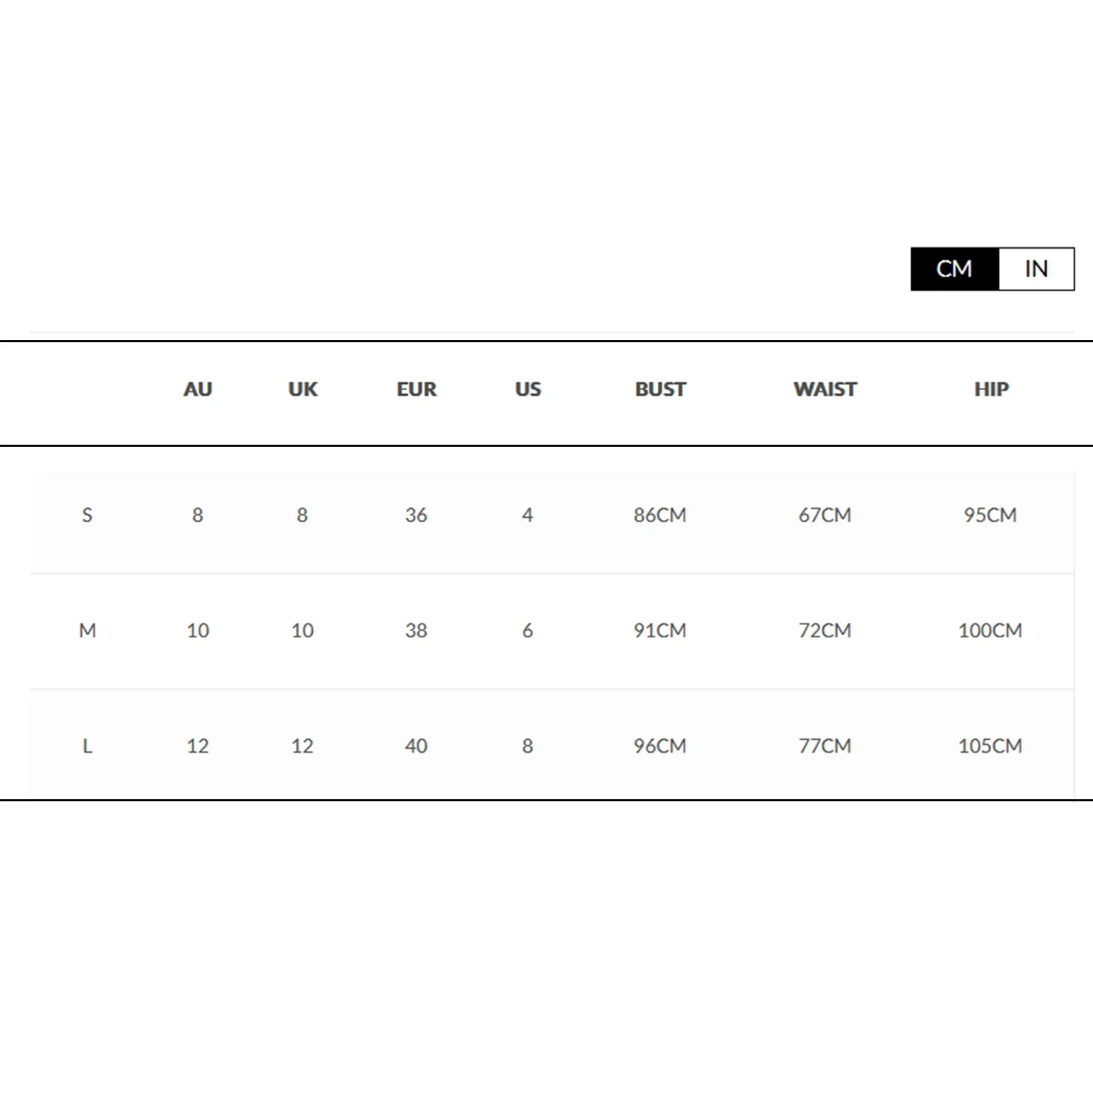The width and height of the screenshot is (1093, 1093).
Task: Select the S size row label
Action: 87,515
